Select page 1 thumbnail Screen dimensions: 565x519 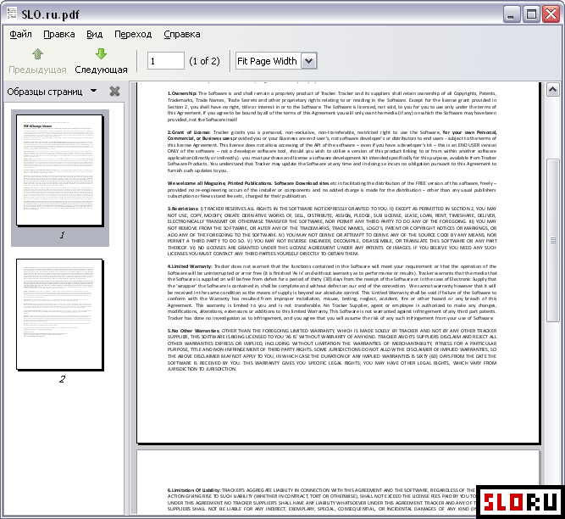point(60,170)
